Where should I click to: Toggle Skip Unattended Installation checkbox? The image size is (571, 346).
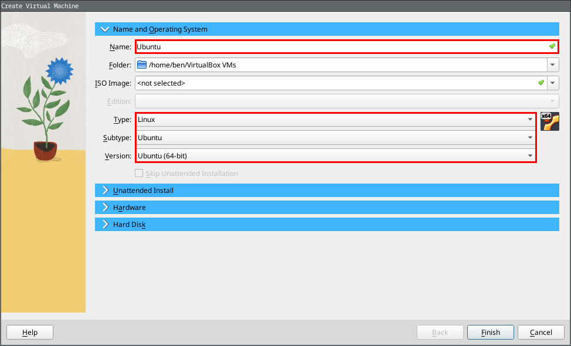139,174
